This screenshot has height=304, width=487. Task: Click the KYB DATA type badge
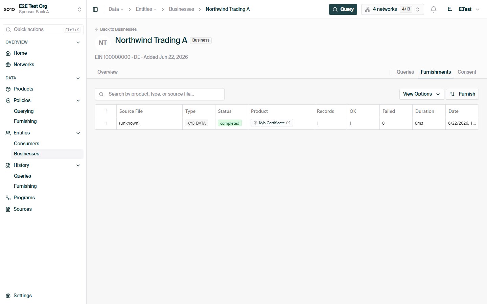pyautogui.click(x=196, y=123)
